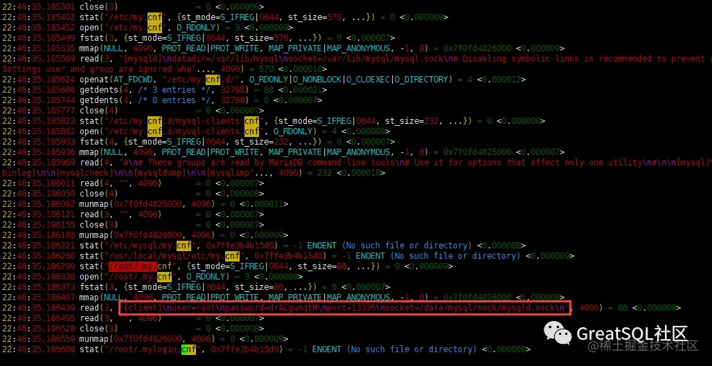
Task: Click the read(3, "", 4096) line at 22:46:35.186121
Action: 132,214
